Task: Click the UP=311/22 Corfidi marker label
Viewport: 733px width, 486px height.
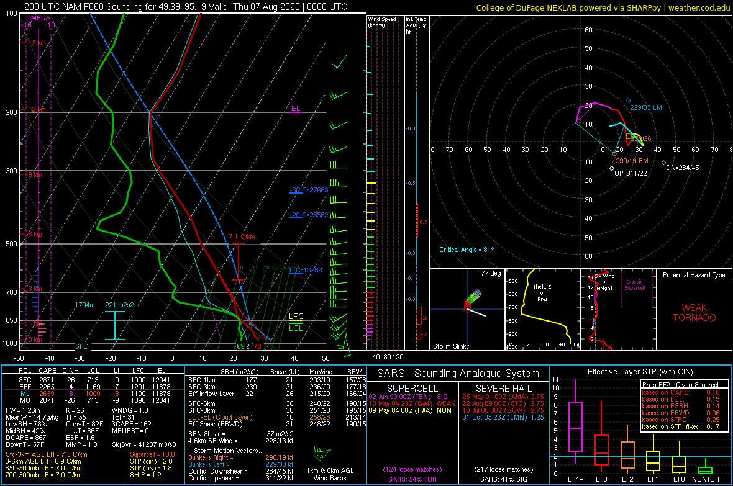Action: point(631,173)
